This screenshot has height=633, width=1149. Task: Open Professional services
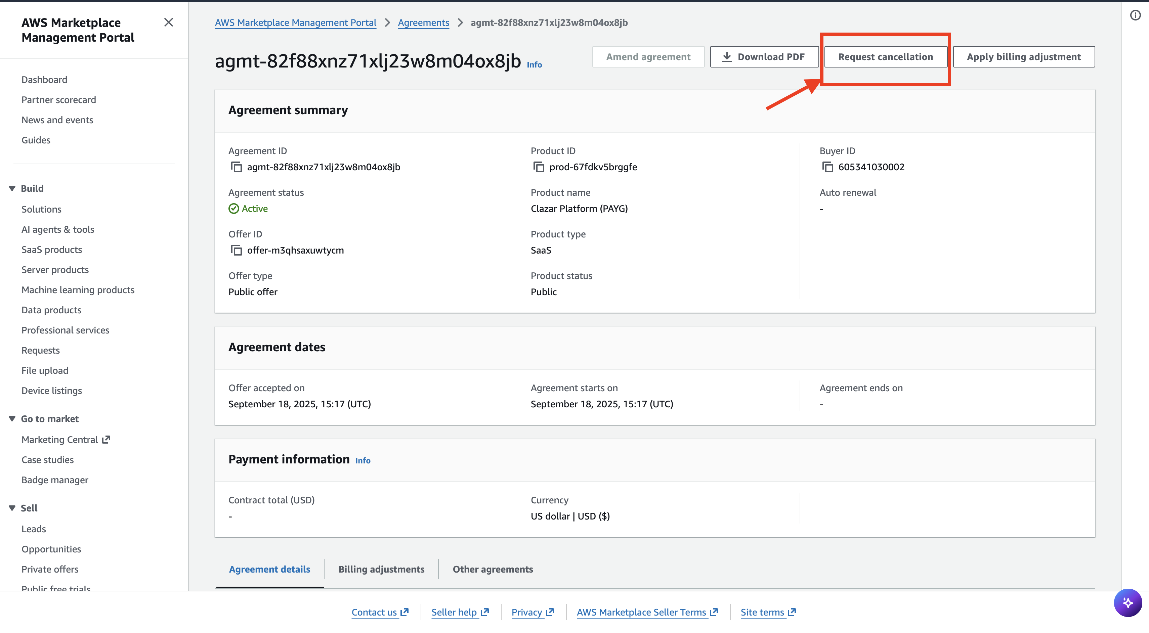(65, 330)
